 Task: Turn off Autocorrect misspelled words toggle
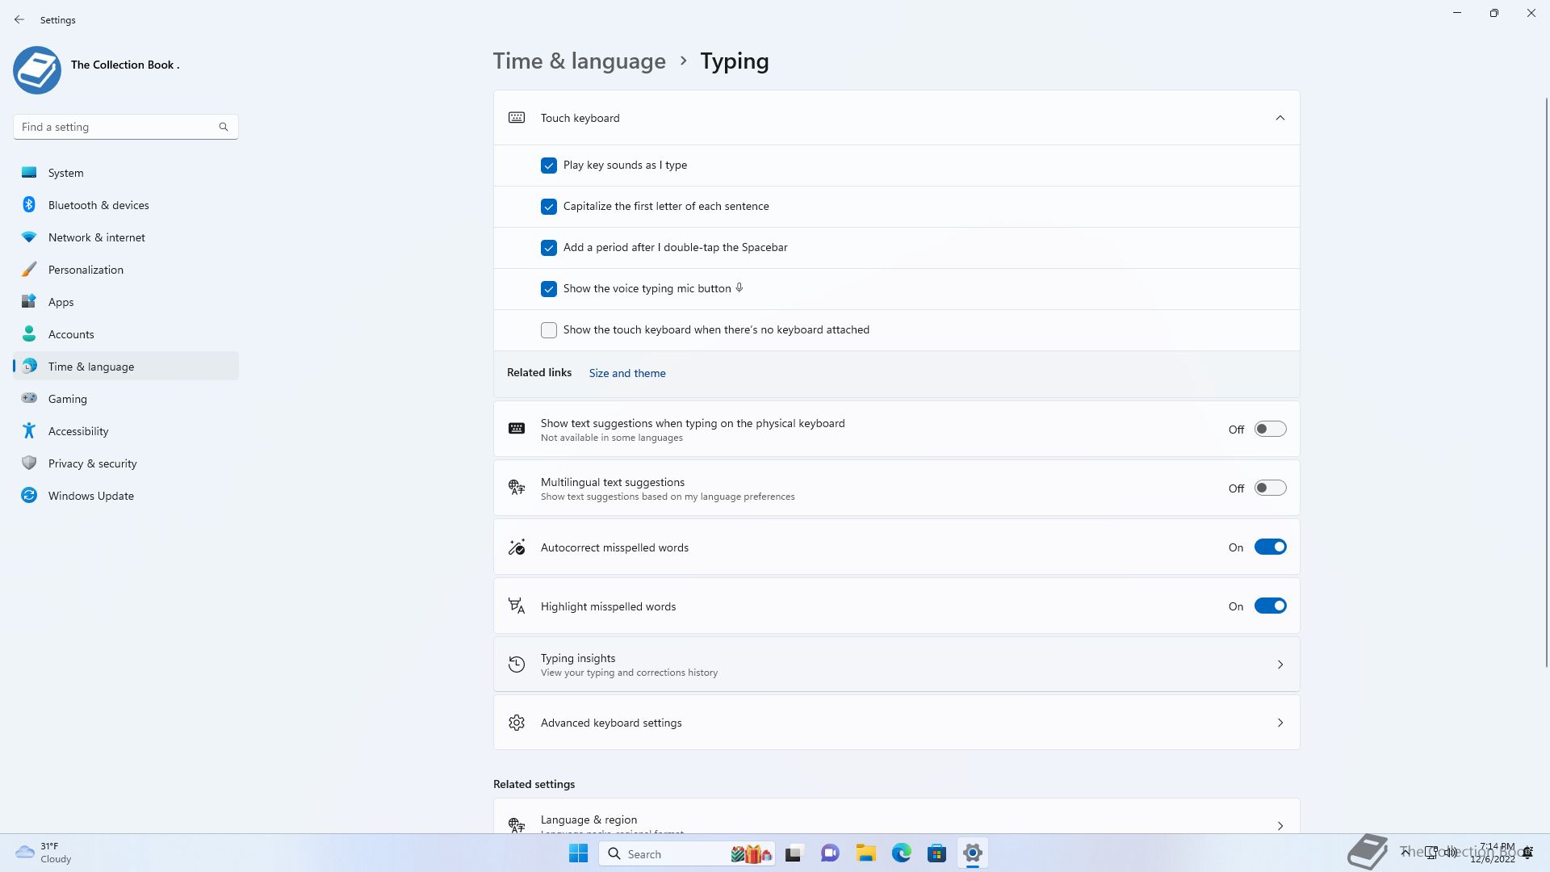click(1270, 547)
